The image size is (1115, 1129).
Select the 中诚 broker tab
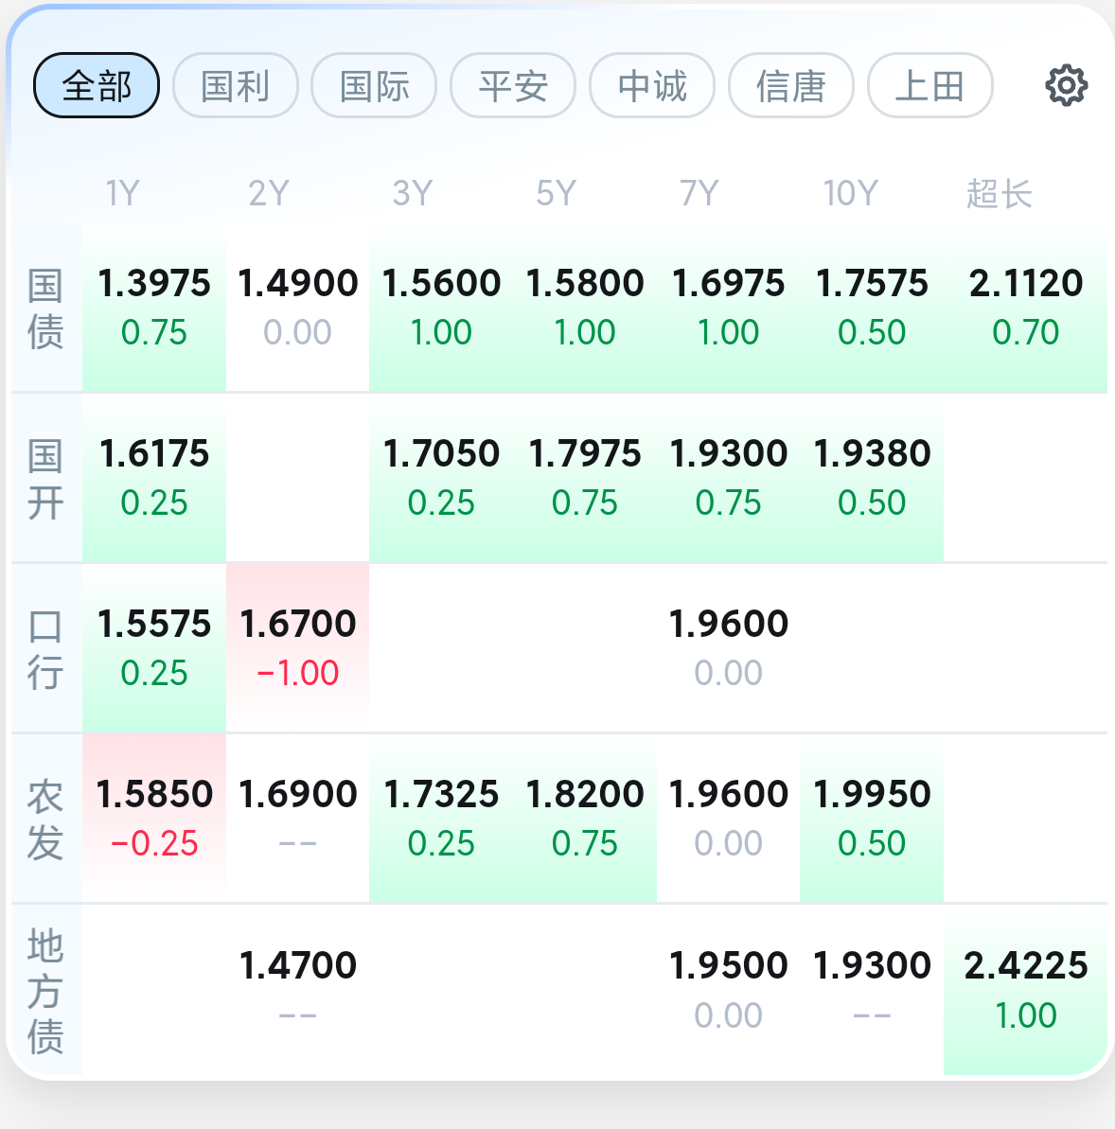point(652,86)
